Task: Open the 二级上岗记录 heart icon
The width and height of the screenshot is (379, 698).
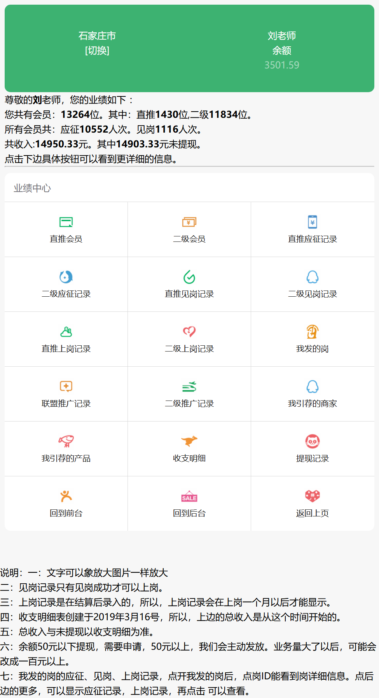Action: [189, 332]
